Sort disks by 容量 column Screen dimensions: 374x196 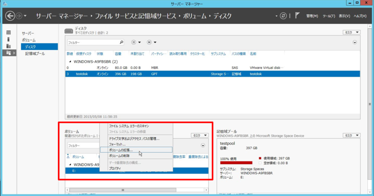(118, 54)
